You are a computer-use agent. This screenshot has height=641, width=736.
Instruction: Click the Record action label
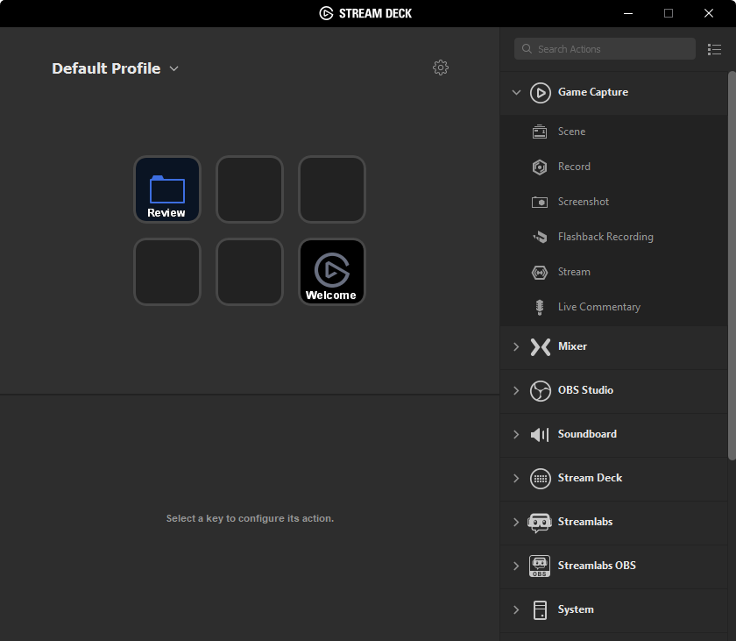(574, 167)
